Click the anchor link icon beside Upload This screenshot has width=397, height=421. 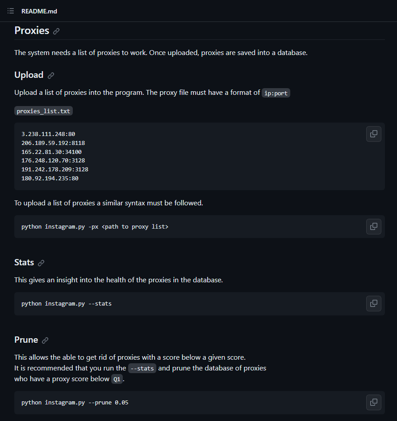(51, 76)
